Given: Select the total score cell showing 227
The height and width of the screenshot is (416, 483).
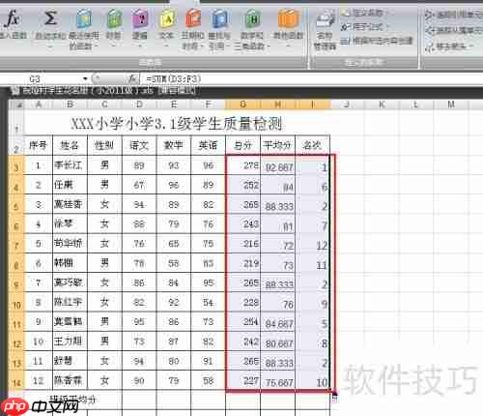Looking at the screenshot, I should 243,381.
